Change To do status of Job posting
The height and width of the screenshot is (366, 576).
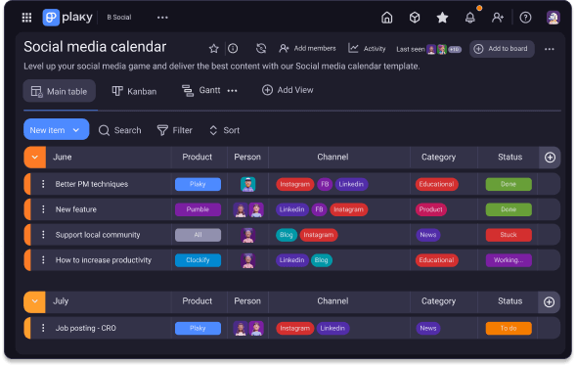coord(509,328)
